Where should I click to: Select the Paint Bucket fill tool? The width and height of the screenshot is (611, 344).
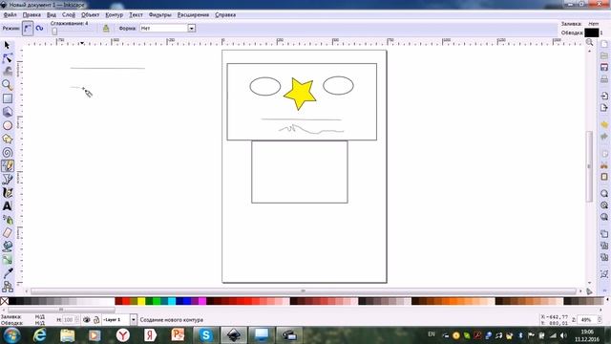pos(7,247)
